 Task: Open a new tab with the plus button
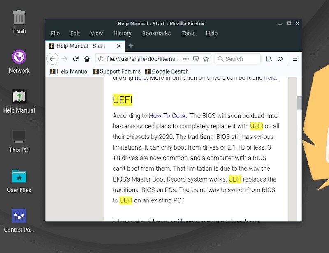pyautogui.click(x=131, y=46)
